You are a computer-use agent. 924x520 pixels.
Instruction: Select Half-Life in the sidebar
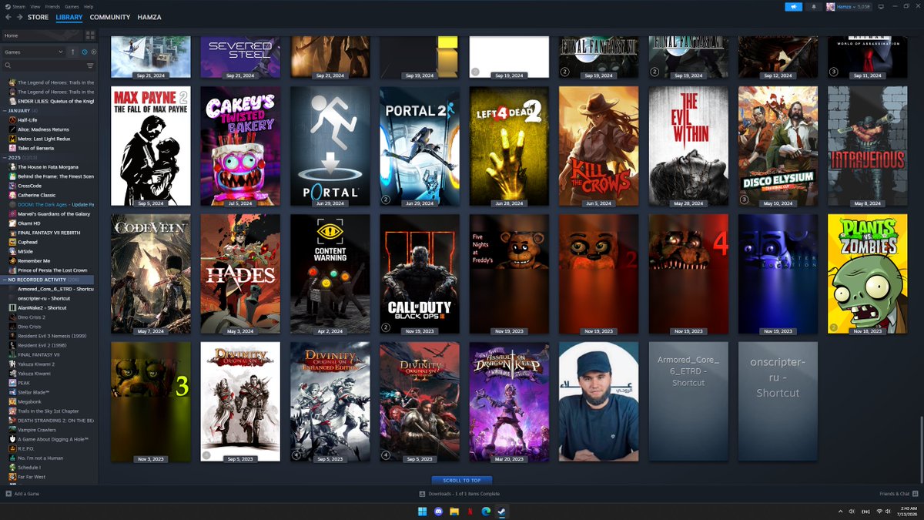28,119
